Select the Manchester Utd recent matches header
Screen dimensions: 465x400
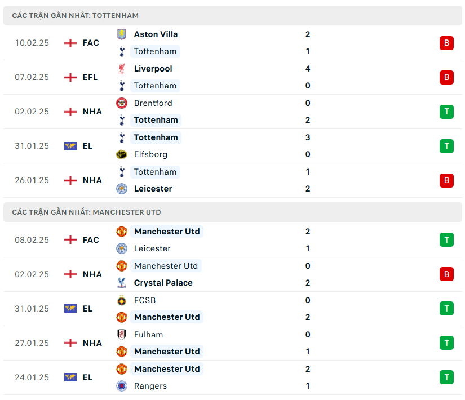click(x=86, y=212)
